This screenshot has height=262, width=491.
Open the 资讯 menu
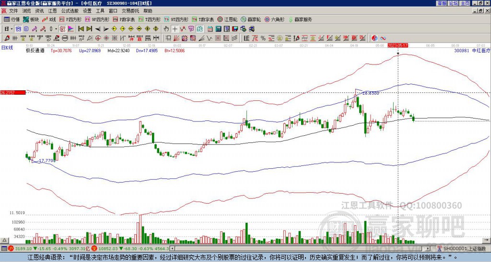39,11
